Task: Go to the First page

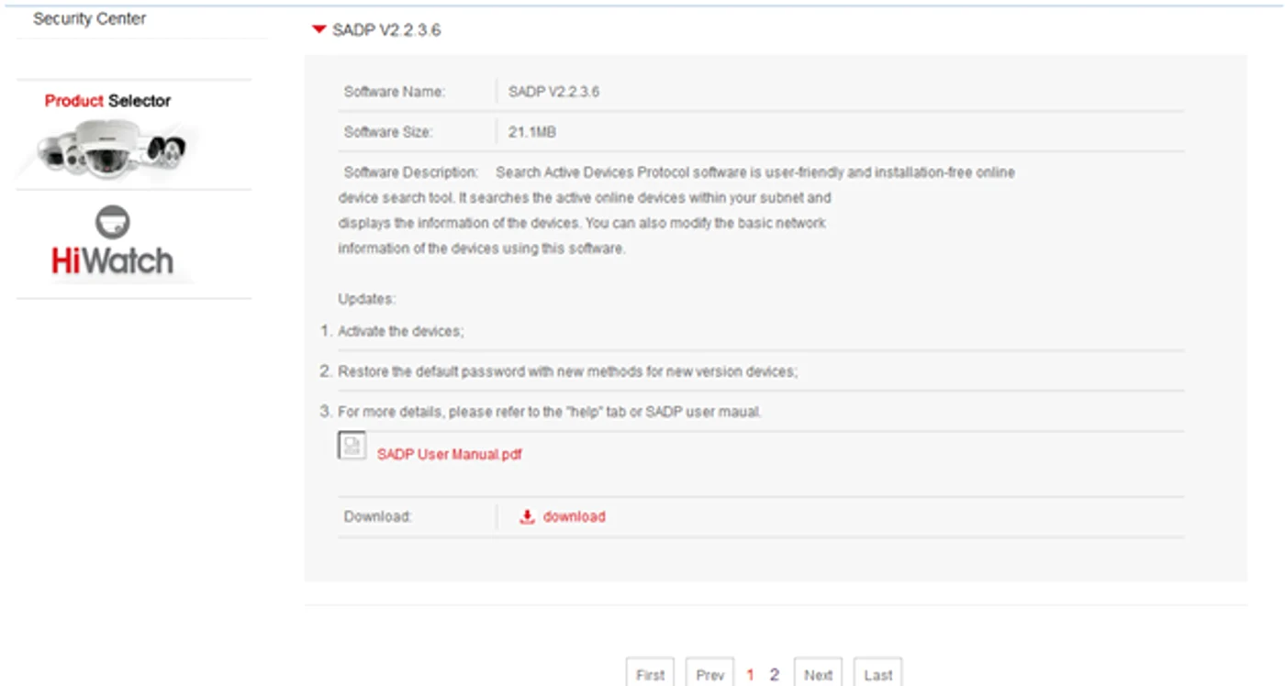Action: [x=650, y=674]
